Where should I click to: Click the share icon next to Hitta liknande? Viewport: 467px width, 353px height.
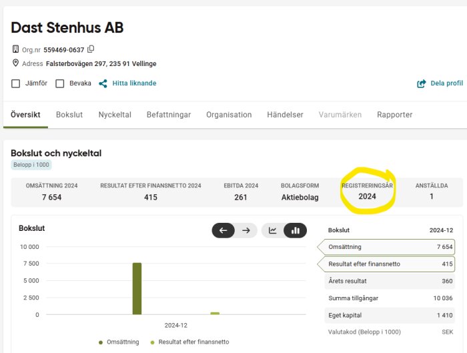click(103, 83)
